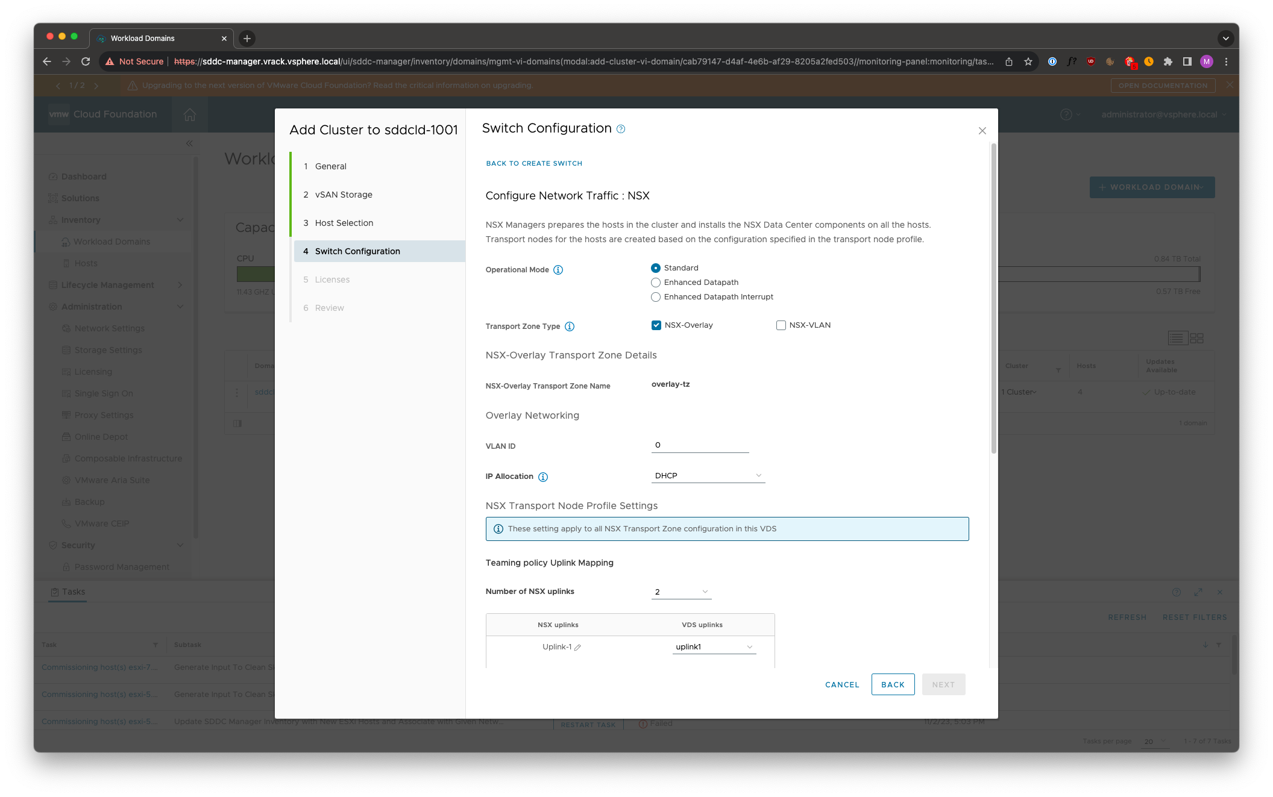Image resolution: width=1273 pixels, height=797 pixels.
Task: Click the Switch Configuration help icon
Action: tap(621, 129)
